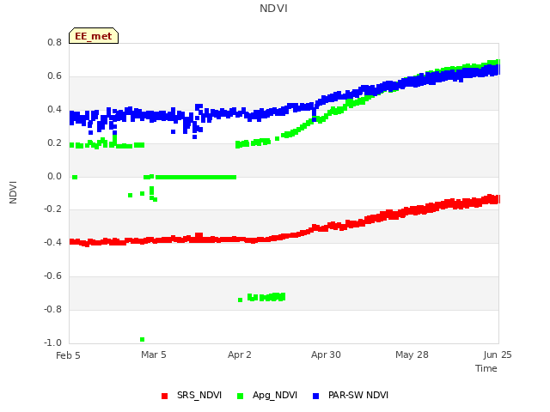Click the 0.0 y-axis label

pyautogui.click(x=54, y=176)
